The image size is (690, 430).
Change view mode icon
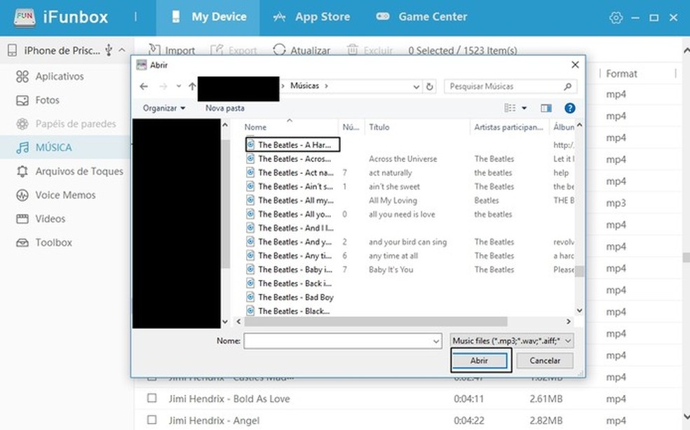coord(510,108)
